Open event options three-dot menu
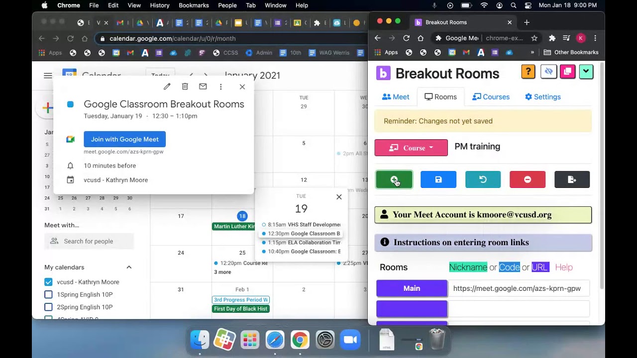The image size is (637, 358). click(220, 87)
